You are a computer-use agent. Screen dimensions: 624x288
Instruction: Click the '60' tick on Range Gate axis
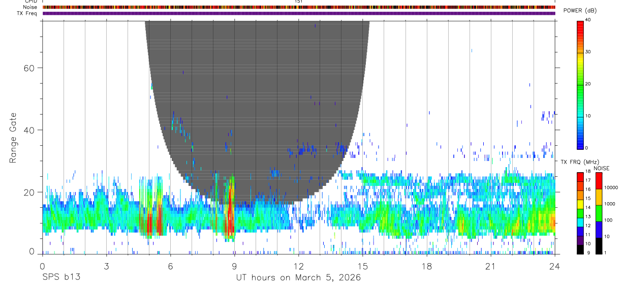(29, 68)
